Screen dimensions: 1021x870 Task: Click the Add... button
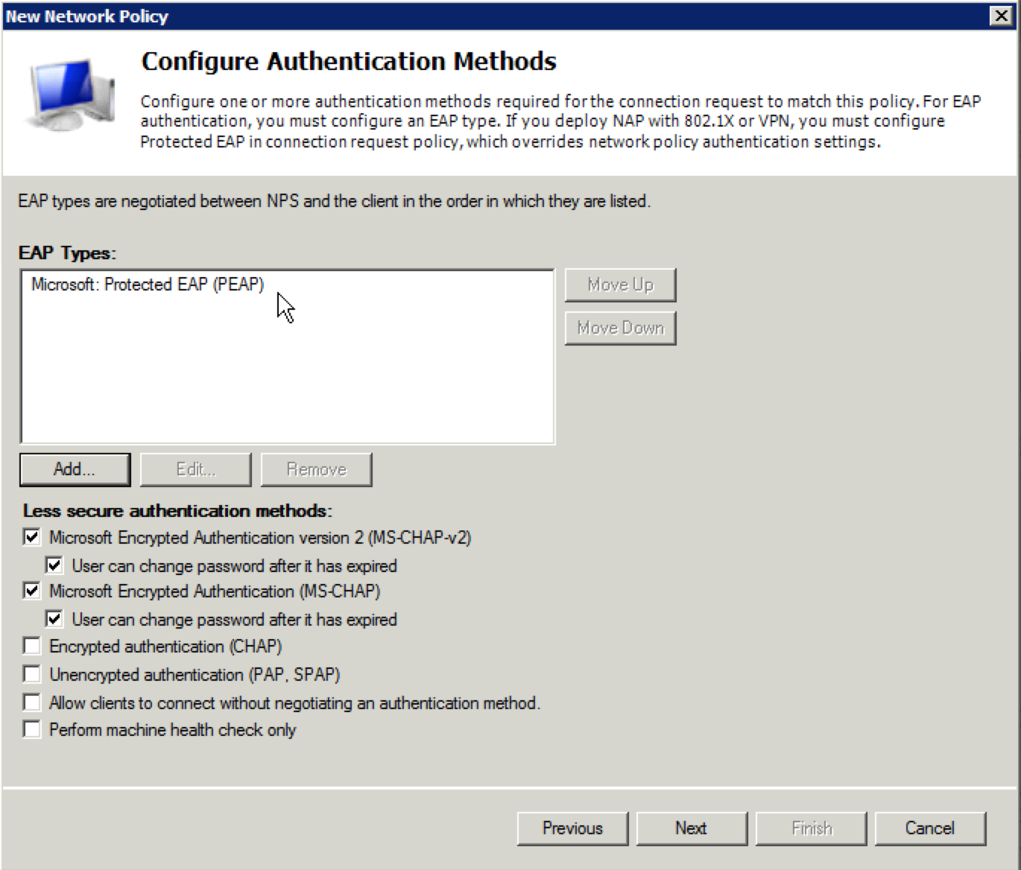pos(75,469)
